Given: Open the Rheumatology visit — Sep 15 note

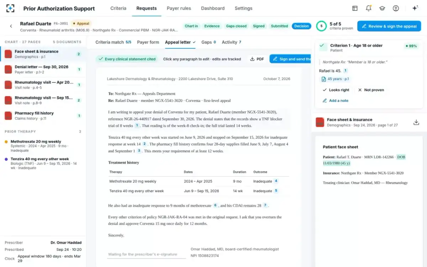Looking at the screenshot, I should coord(43,100).
